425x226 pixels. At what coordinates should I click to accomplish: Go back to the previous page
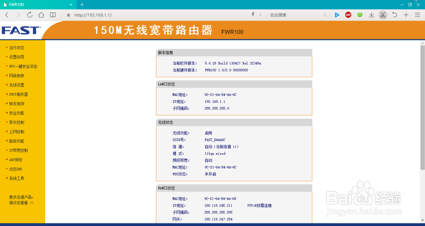[7, 15]
